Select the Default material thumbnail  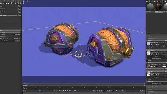point(165,7)
